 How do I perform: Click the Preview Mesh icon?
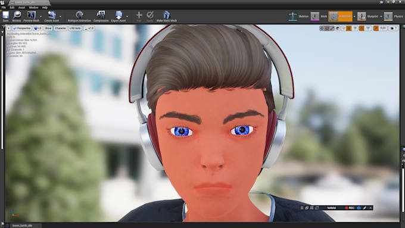click(x=32, y=15)
